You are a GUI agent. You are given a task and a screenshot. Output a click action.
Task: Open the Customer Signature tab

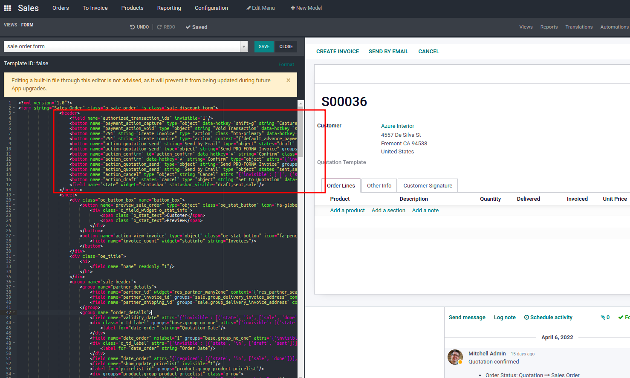(428, 186)
